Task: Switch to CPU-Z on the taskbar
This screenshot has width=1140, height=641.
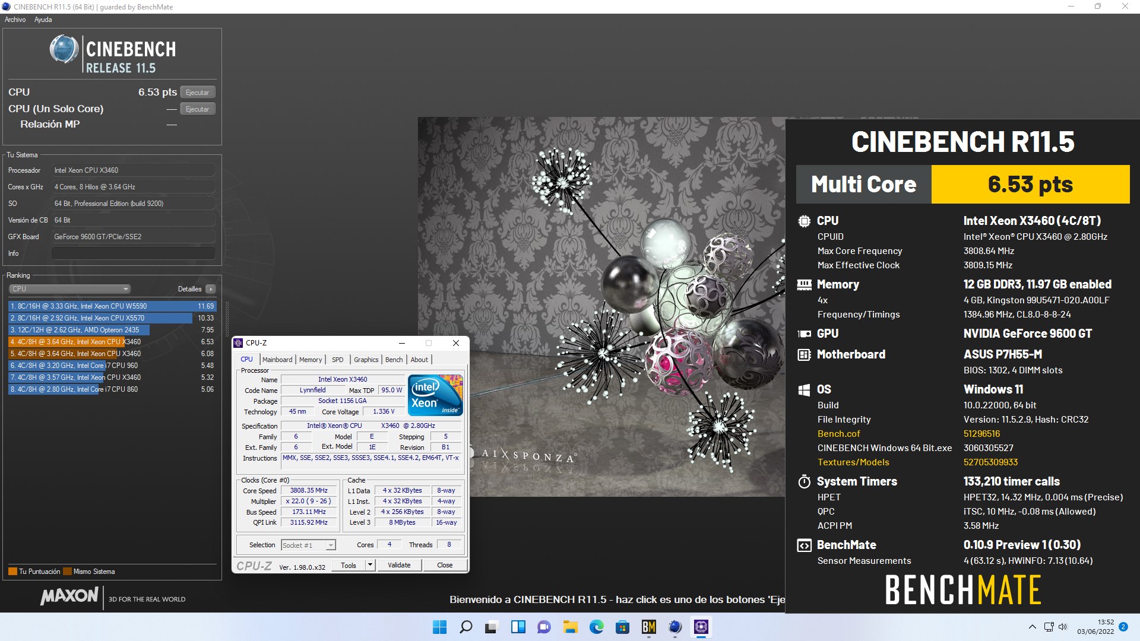Action: click(701, 627)
